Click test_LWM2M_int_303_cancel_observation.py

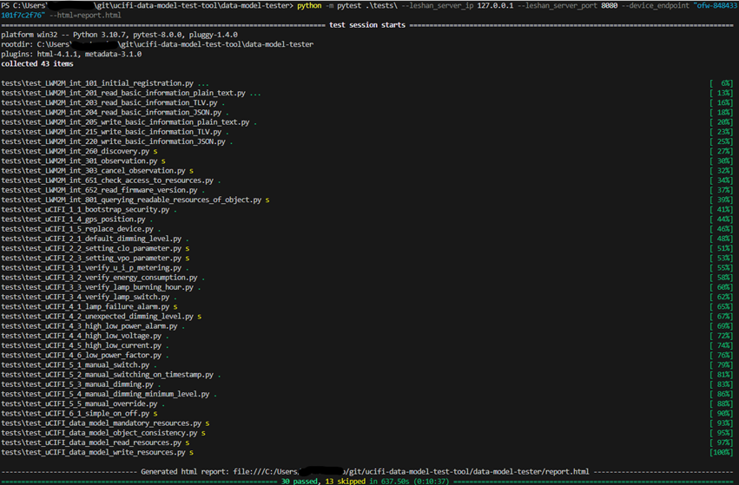(93, 170)
